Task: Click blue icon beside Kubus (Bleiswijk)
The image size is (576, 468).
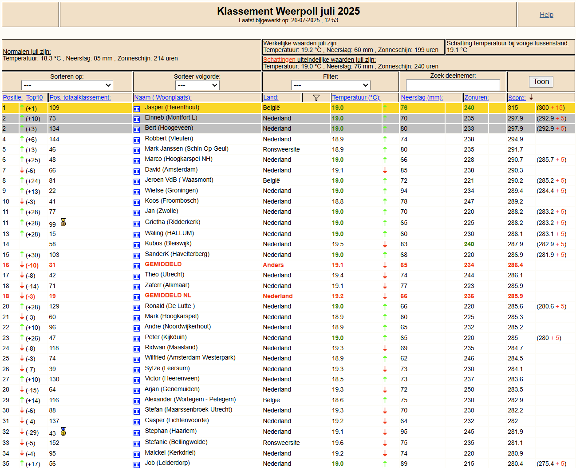Action: tap(137, 244)
